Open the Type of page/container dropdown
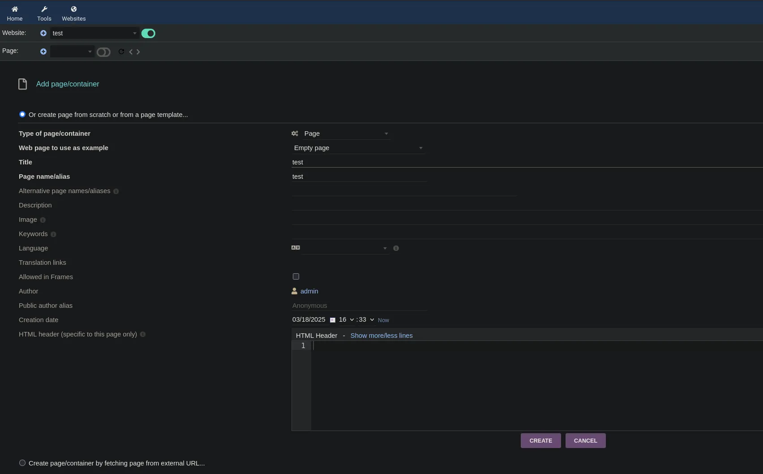 click(x=345, y=134)
